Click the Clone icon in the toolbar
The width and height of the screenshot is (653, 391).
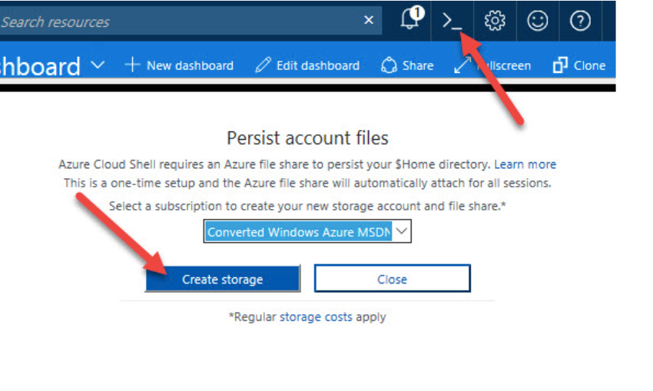pos(560,65)
